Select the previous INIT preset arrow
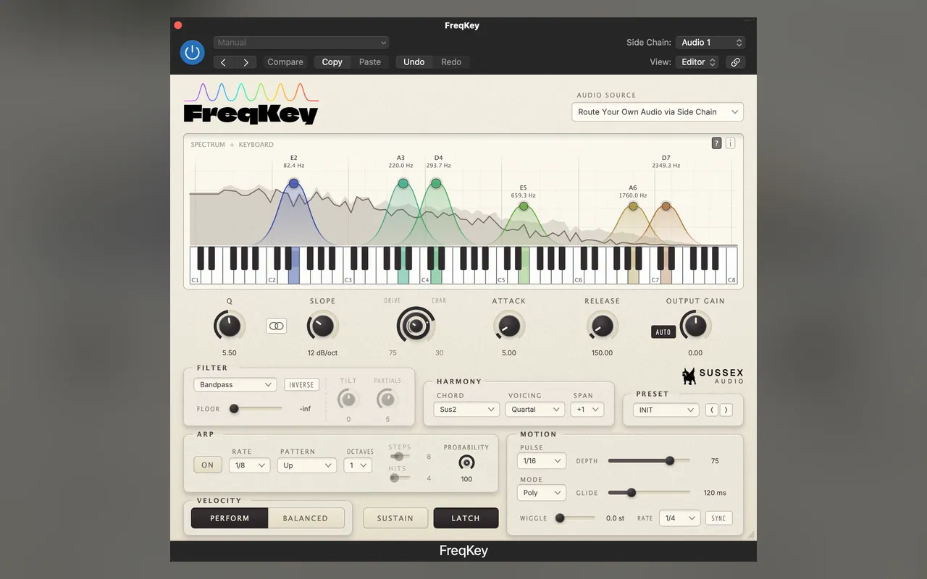Screen dimensions: 927x579 pyautogui.click(x=713, y=410)
